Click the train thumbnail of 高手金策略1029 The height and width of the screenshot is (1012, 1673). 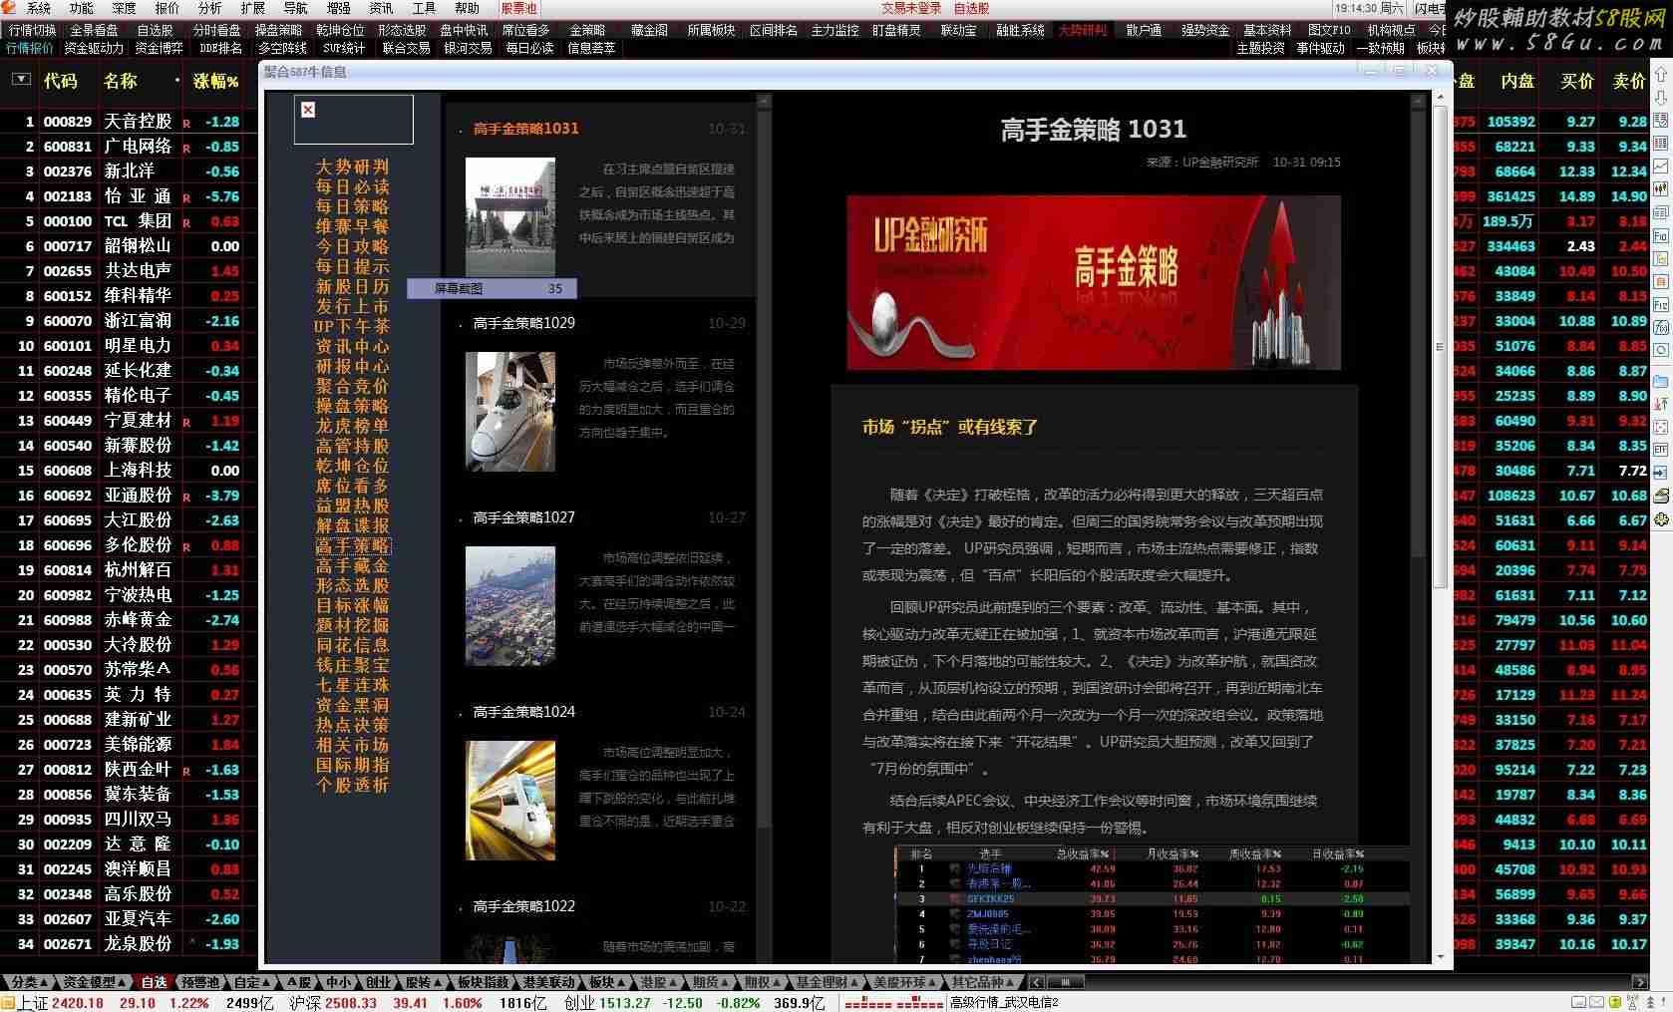(510, 412)
